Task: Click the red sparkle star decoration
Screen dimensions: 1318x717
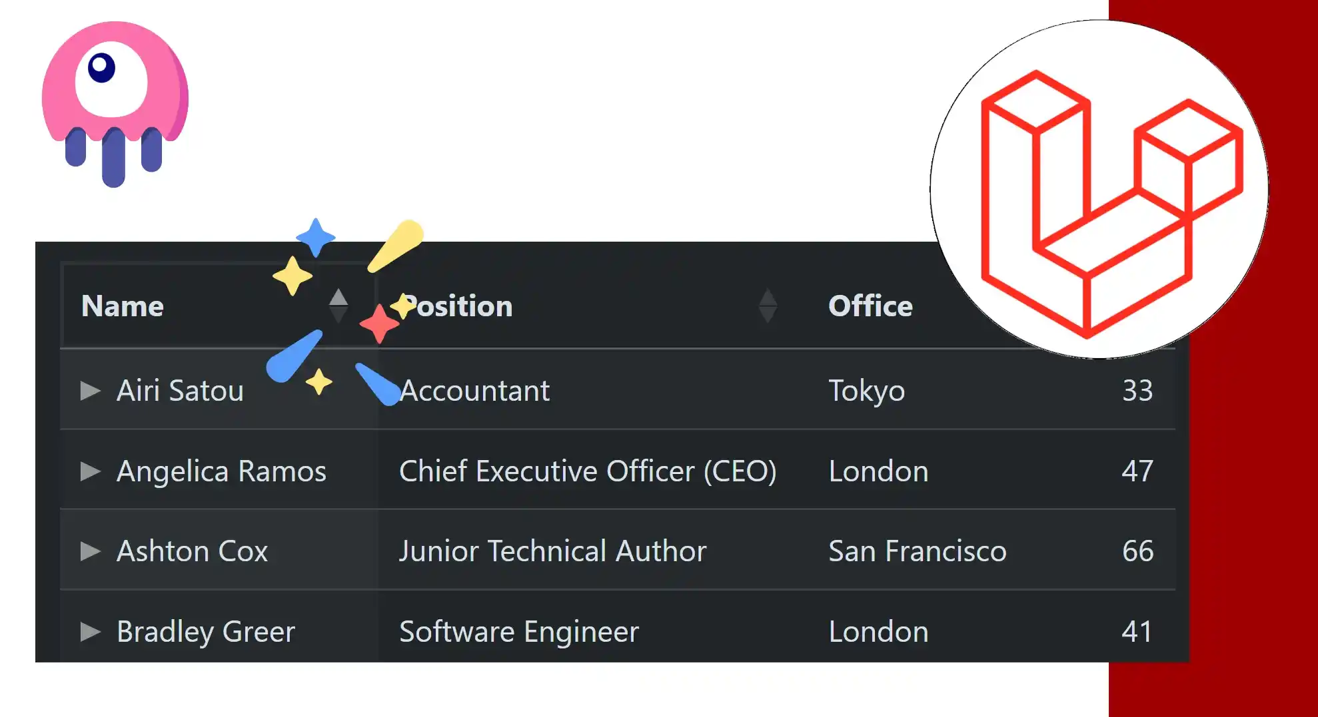Action: pos(379,324)
